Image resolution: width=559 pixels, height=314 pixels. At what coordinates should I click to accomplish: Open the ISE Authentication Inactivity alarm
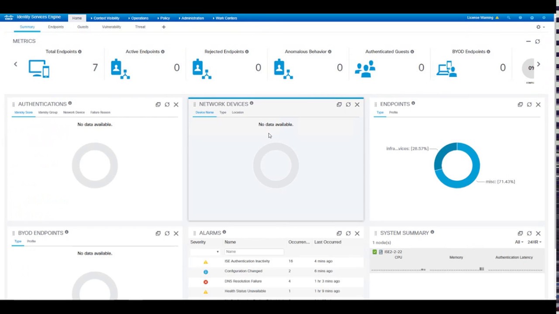[x=247, y=261]
